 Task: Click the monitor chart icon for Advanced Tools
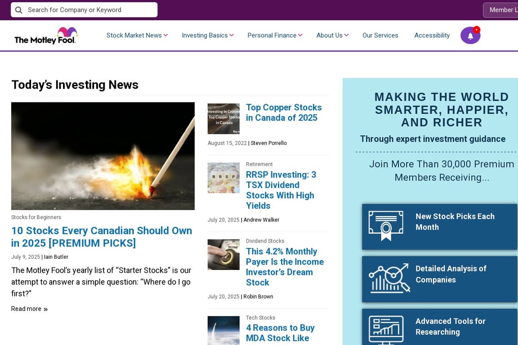[x=386, y=330]
